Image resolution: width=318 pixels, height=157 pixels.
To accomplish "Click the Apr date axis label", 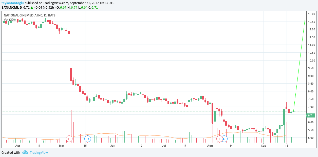I will coord(17,146).
